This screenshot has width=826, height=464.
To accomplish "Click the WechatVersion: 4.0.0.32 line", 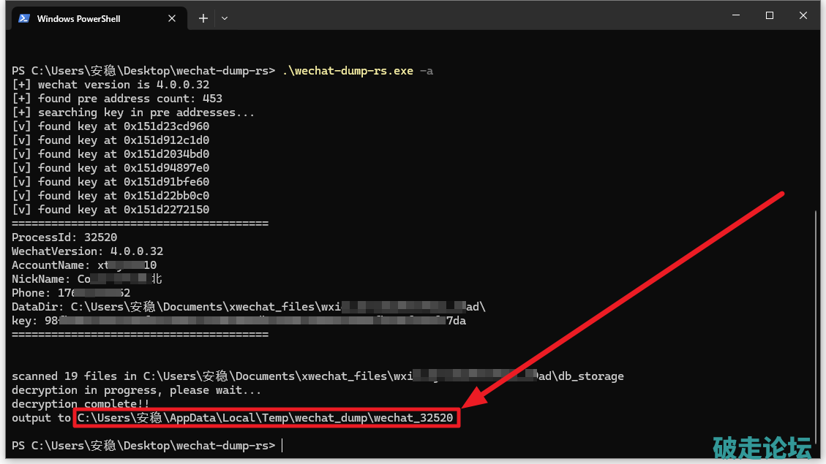I will click(x=87, y=251).
